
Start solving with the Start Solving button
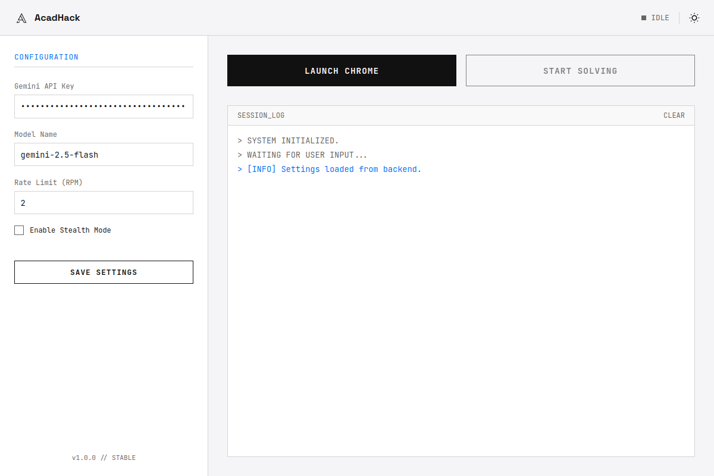[580, 70]
